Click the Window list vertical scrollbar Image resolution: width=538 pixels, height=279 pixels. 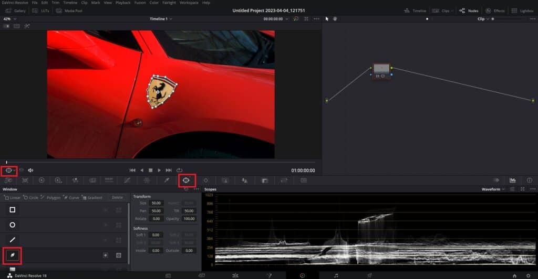pos(129,233)
